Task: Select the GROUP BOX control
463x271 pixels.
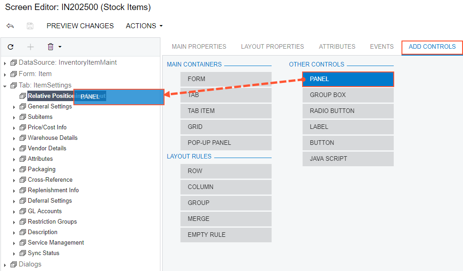Action: (348, 95)
